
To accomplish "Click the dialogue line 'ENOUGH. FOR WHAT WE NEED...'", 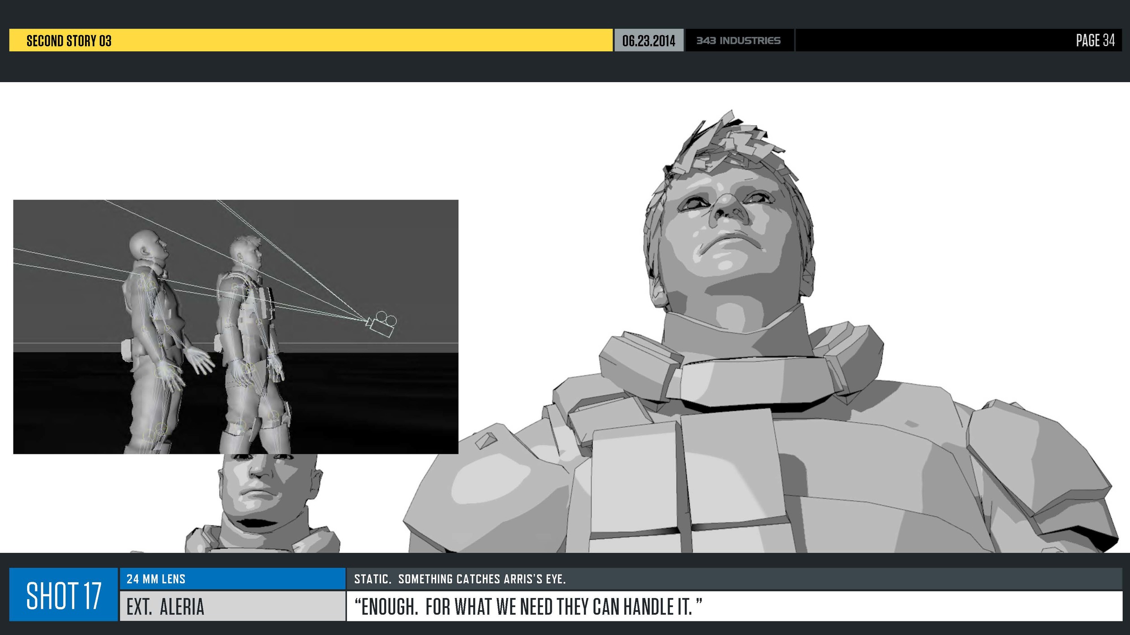I will pyautogui.click(x=528, y=607).
